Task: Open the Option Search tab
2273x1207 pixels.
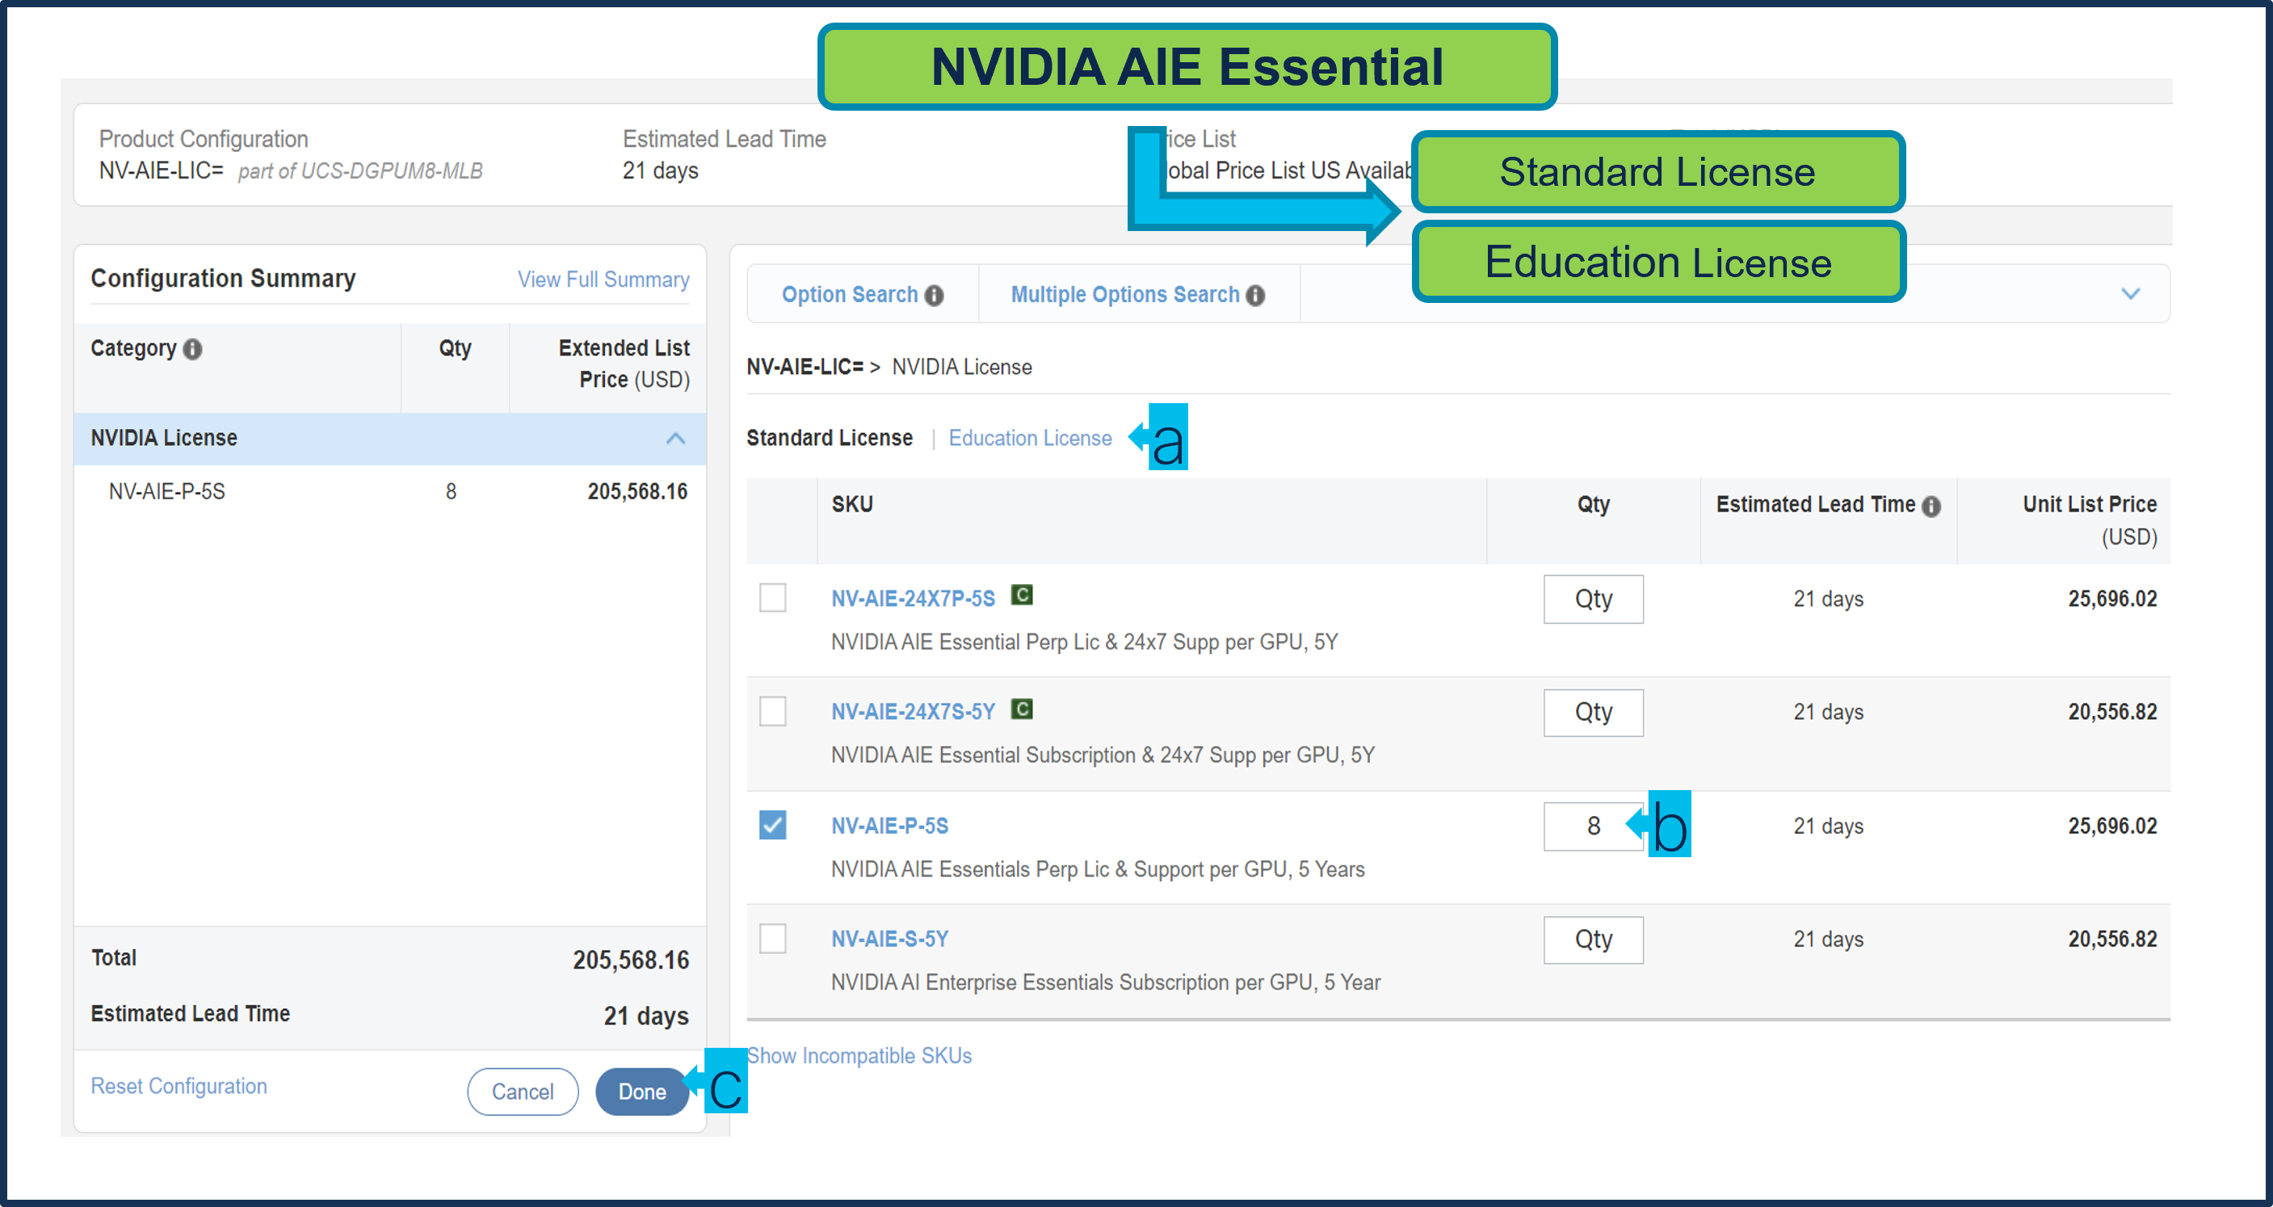Action: click(849, 295)
